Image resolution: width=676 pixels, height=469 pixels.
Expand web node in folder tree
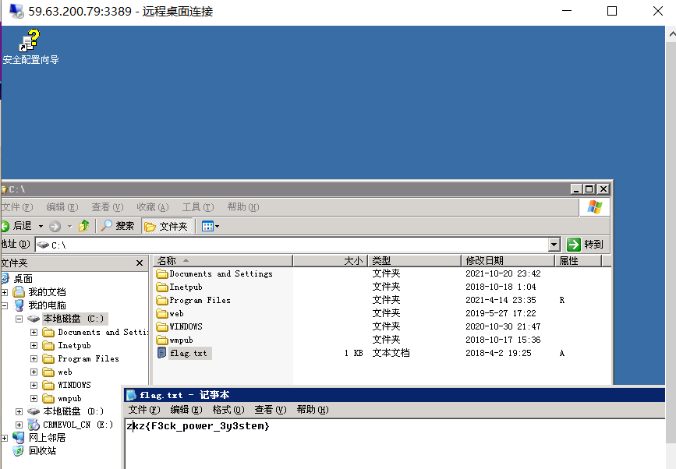tap(34, 372)
